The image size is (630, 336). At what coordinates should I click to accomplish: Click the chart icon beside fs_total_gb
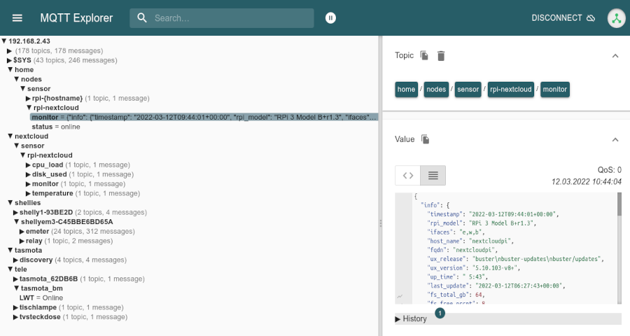400,296
